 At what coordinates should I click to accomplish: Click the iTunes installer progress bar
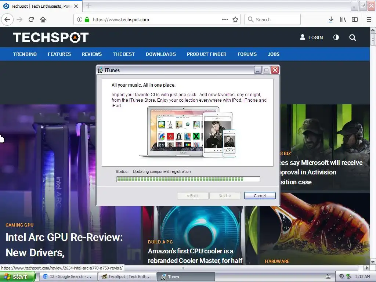(188, 179)
